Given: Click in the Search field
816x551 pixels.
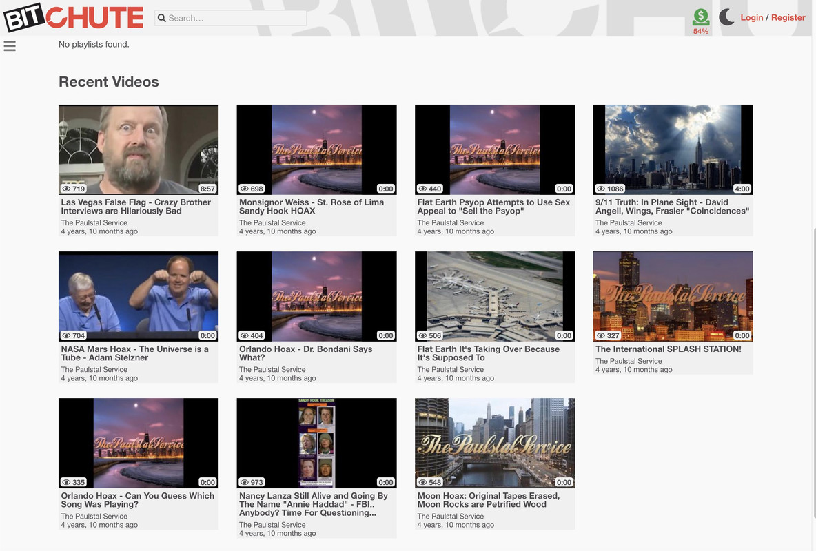Looking at the screenshot, I should [x=231, y=18].
